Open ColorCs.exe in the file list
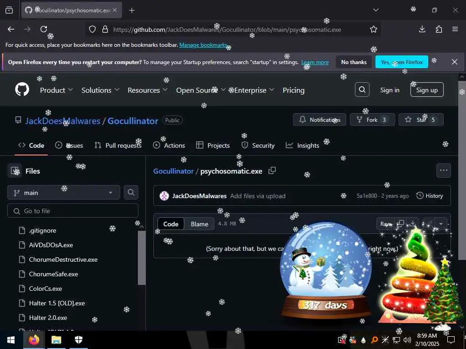Viewport: 466px width, 349px height. [x=46, y=289]
